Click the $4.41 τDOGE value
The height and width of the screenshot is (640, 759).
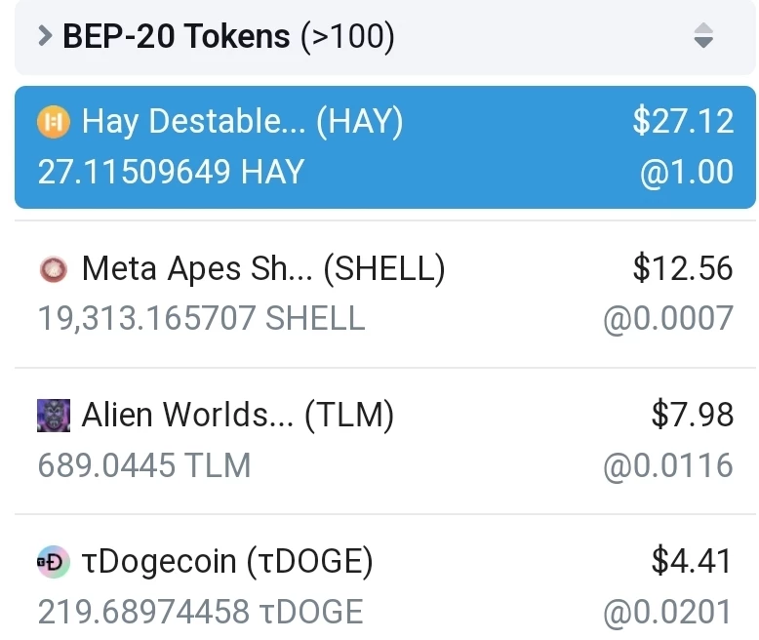point(693,562)
